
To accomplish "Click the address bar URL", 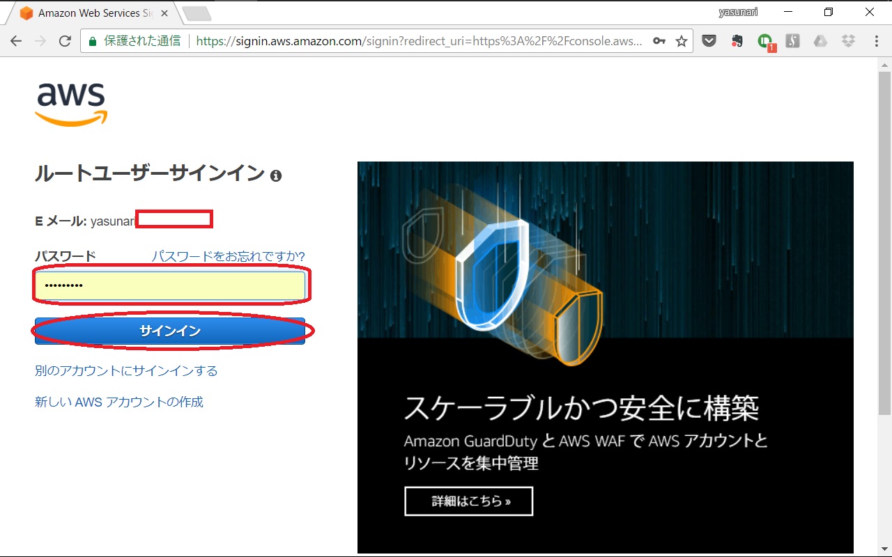I will [420, 41].
